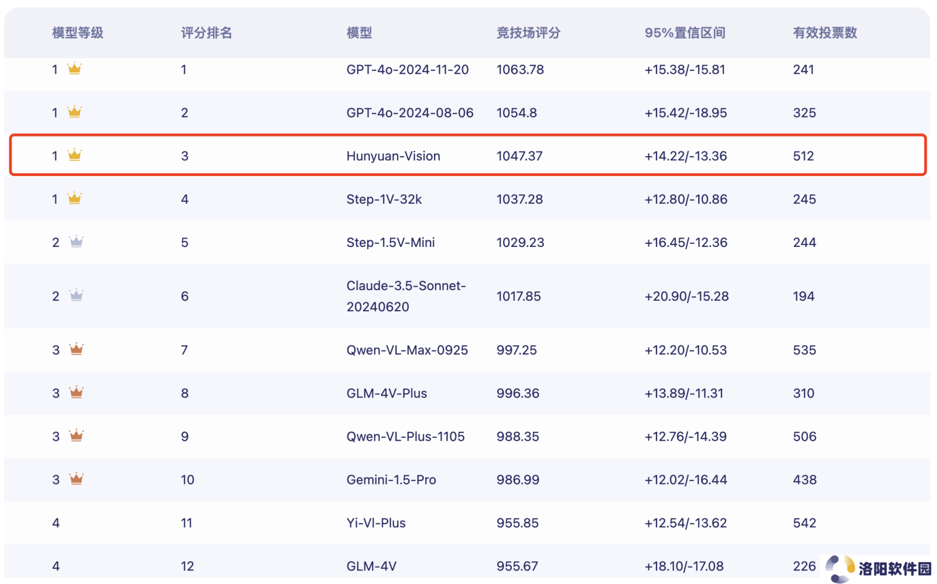Click the confidence interval +15.38/-15.81
The height and width of the screenshot is (584, 937).
(x=685, y=70)
